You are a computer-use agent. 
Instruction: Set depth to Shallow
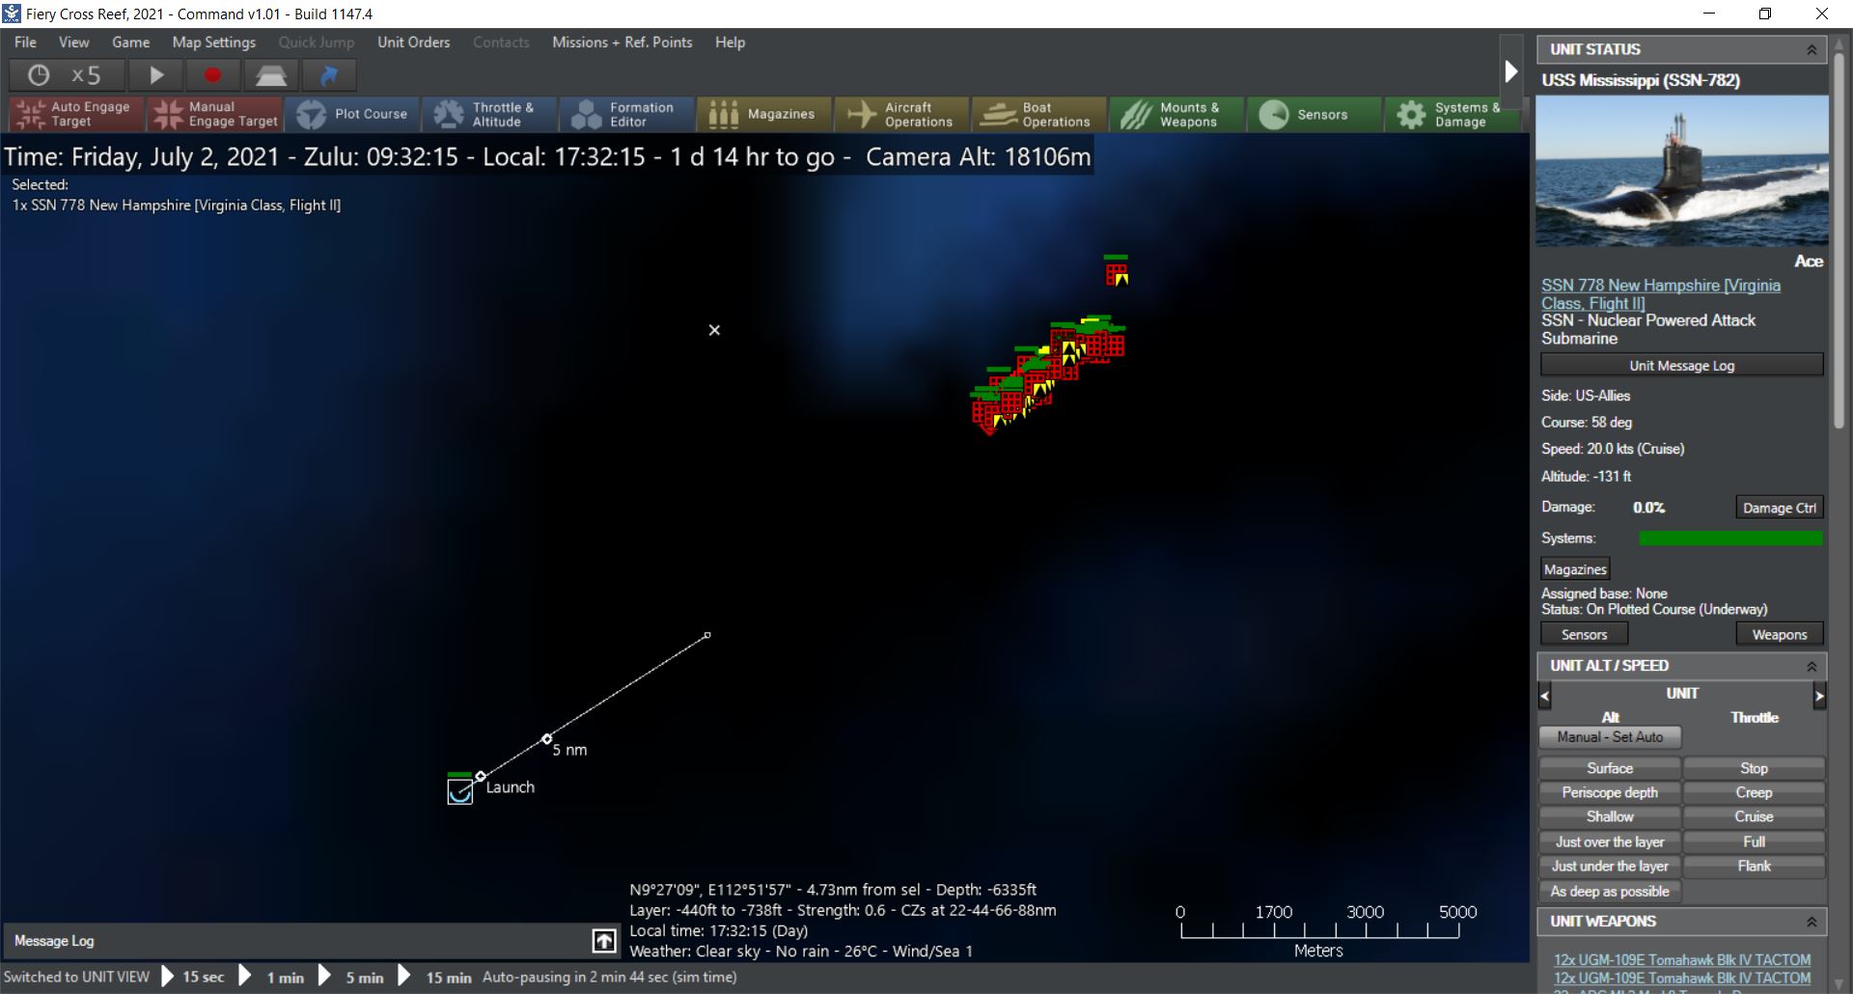click(x=1610, y=816)
